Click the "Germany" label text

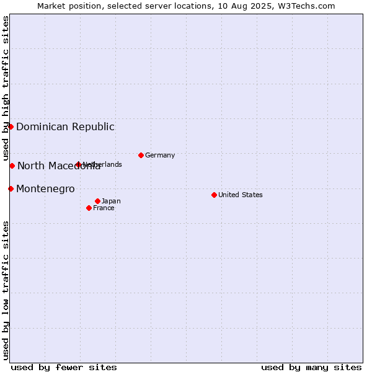[160, 155]
